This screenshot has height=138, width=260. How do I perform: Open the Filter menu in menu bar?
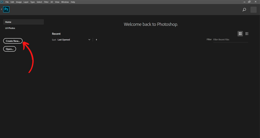(46, 2)
